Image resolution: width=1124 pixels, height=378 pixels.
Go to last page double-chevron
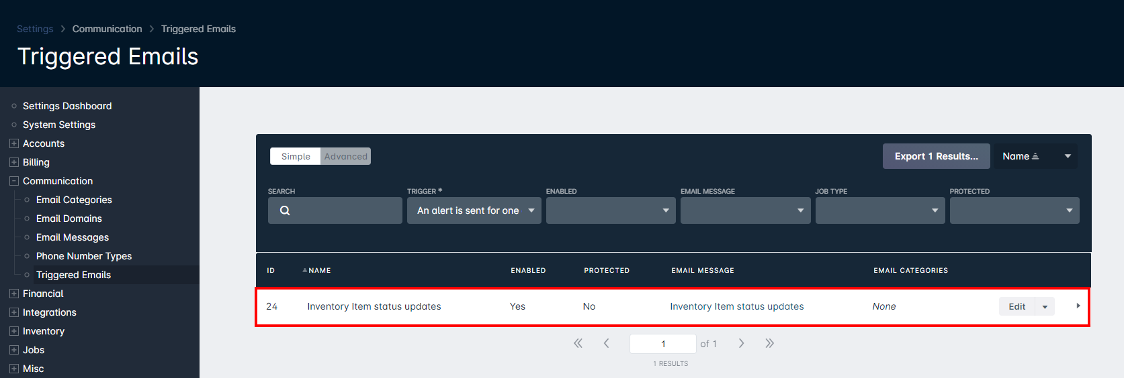(x=769, y=343)
